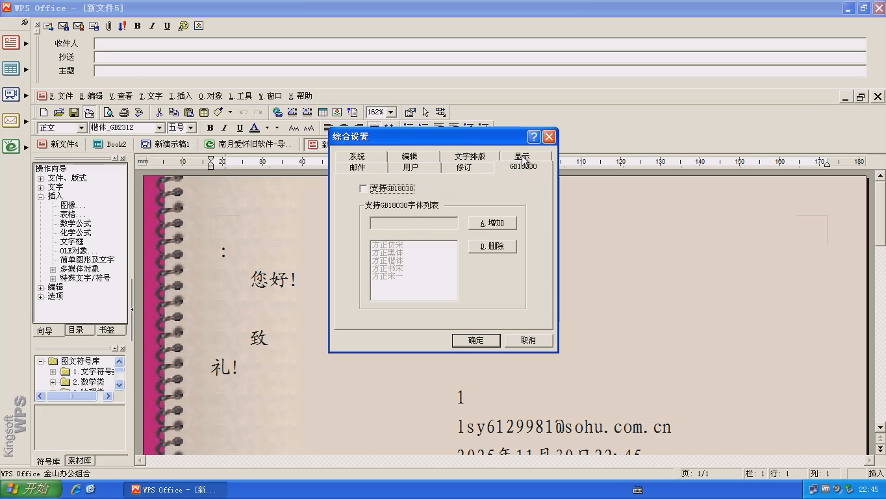Screen dimensions: 886x499
Task: Click the Open folder icon in toolbar
Action: pyautogui.click(x=58, y=112)
